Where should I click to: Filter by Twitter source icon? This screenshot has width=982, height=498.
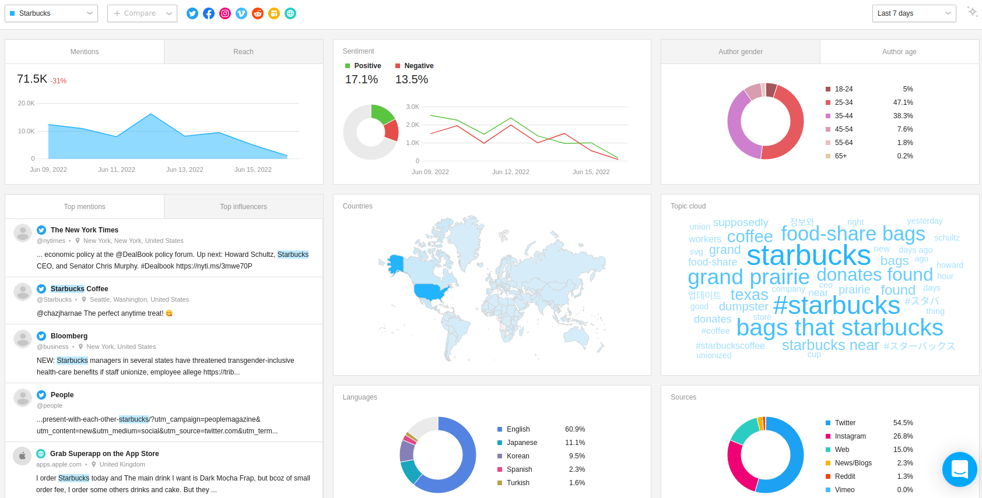coord(192,13)
